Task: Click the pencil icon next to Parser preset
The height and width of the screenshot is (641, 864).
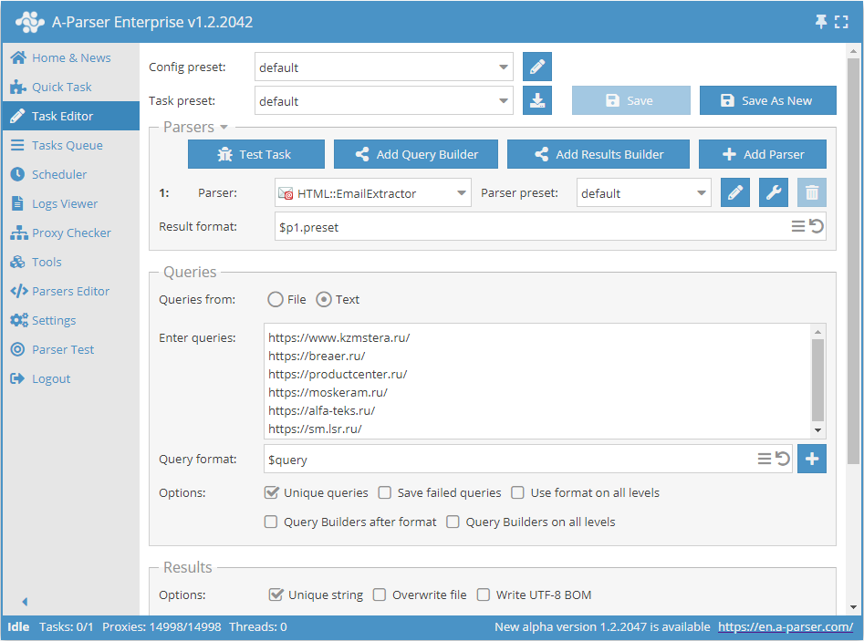Action: coord(735,193)
